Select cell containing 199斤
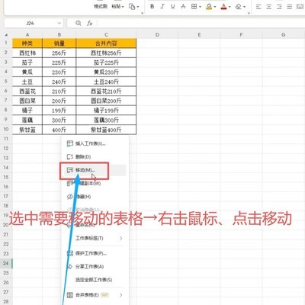 click(x=59, y=111)
